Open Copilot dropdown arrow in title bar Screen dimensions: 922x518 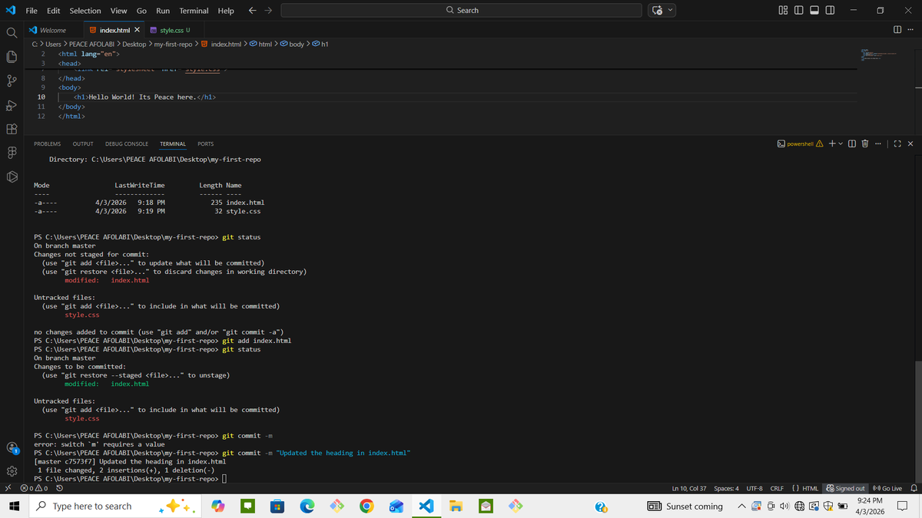click(671, 10)
